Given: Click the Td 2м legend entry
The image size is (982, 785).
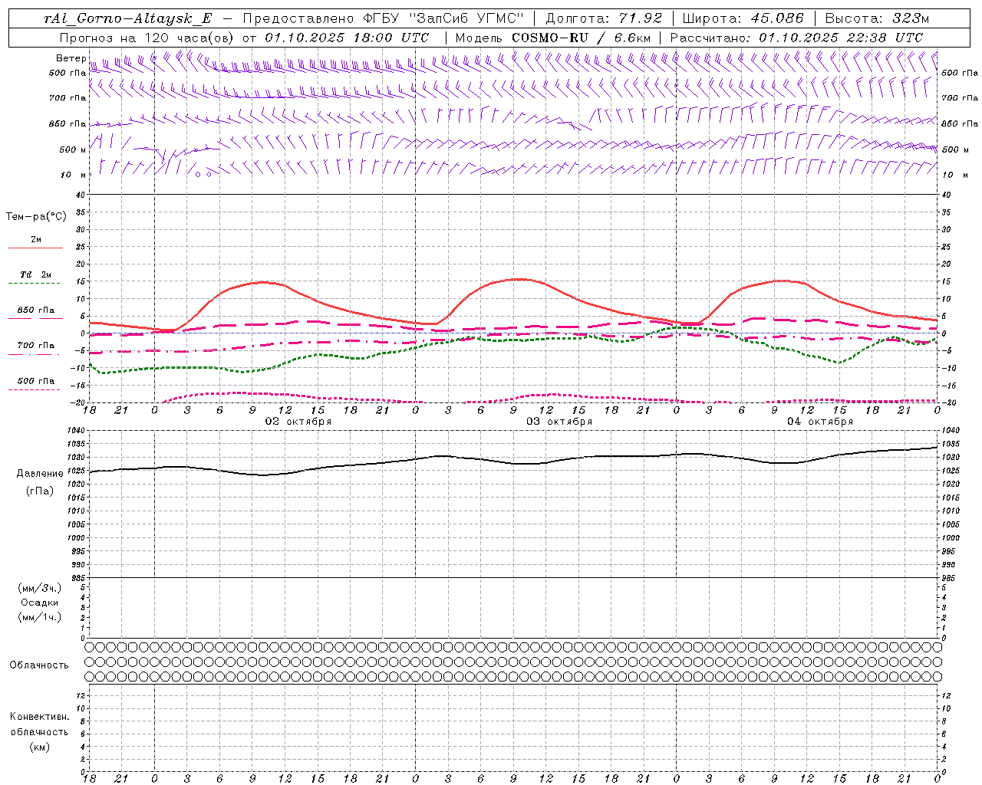Looking at the screenshot, I should click(x=36, y=274).
